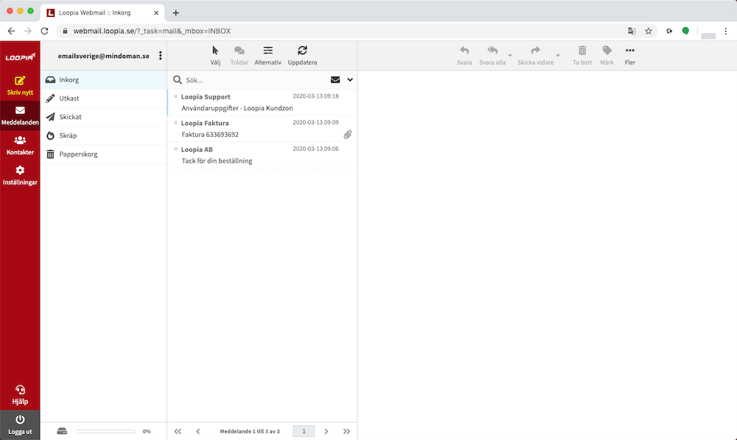Expand the search options chevron

350,79
